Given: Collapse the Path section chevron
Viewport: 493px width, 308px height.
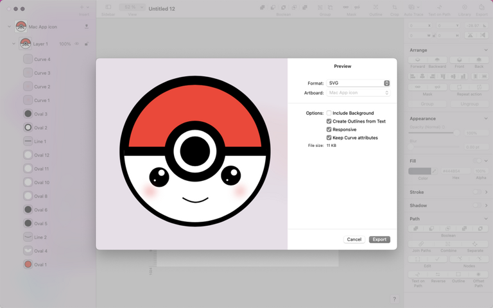Looking at the screenshot, I should (x=486, y=219).
